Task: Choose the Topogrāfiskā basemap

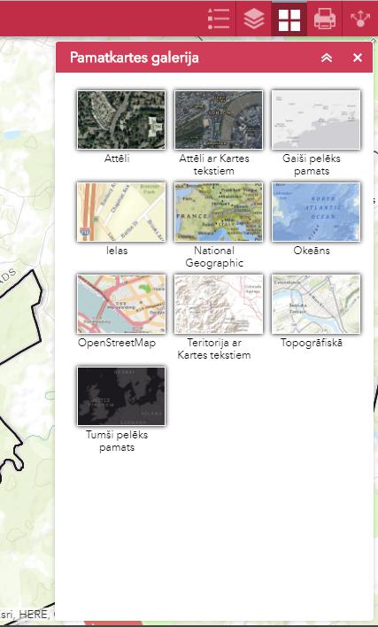Action: pyautogui.click(x=316, y=304)
